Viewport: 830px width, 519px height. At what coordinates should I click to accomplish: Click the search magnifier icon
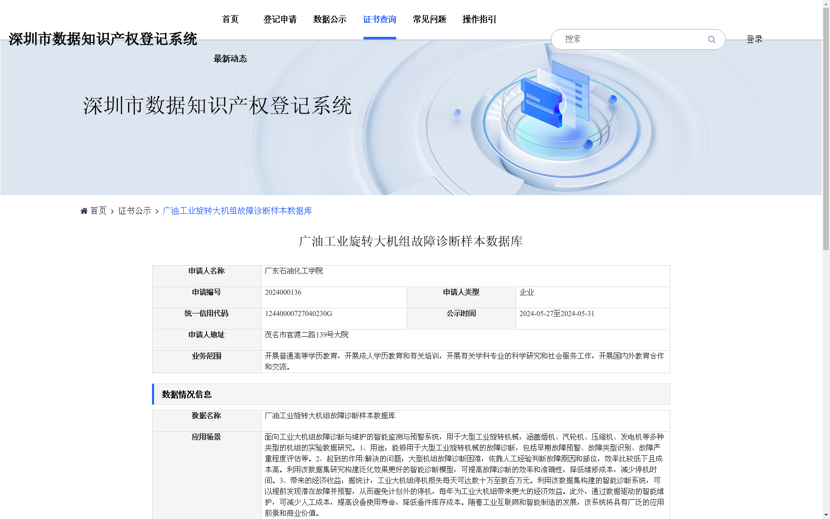pyautogui.click(x=711, y=39)
